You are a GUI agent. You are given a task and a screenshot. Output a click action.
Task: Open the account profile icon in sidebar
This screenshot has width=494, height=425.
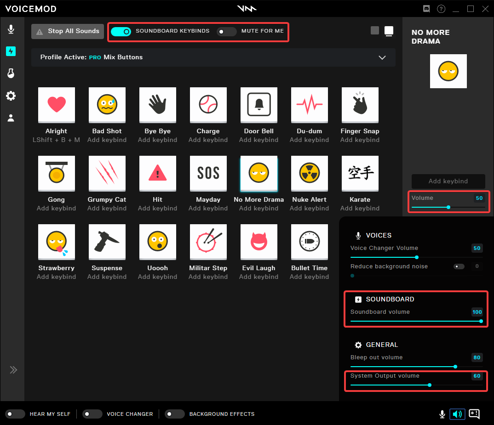(x=11, y=118)
